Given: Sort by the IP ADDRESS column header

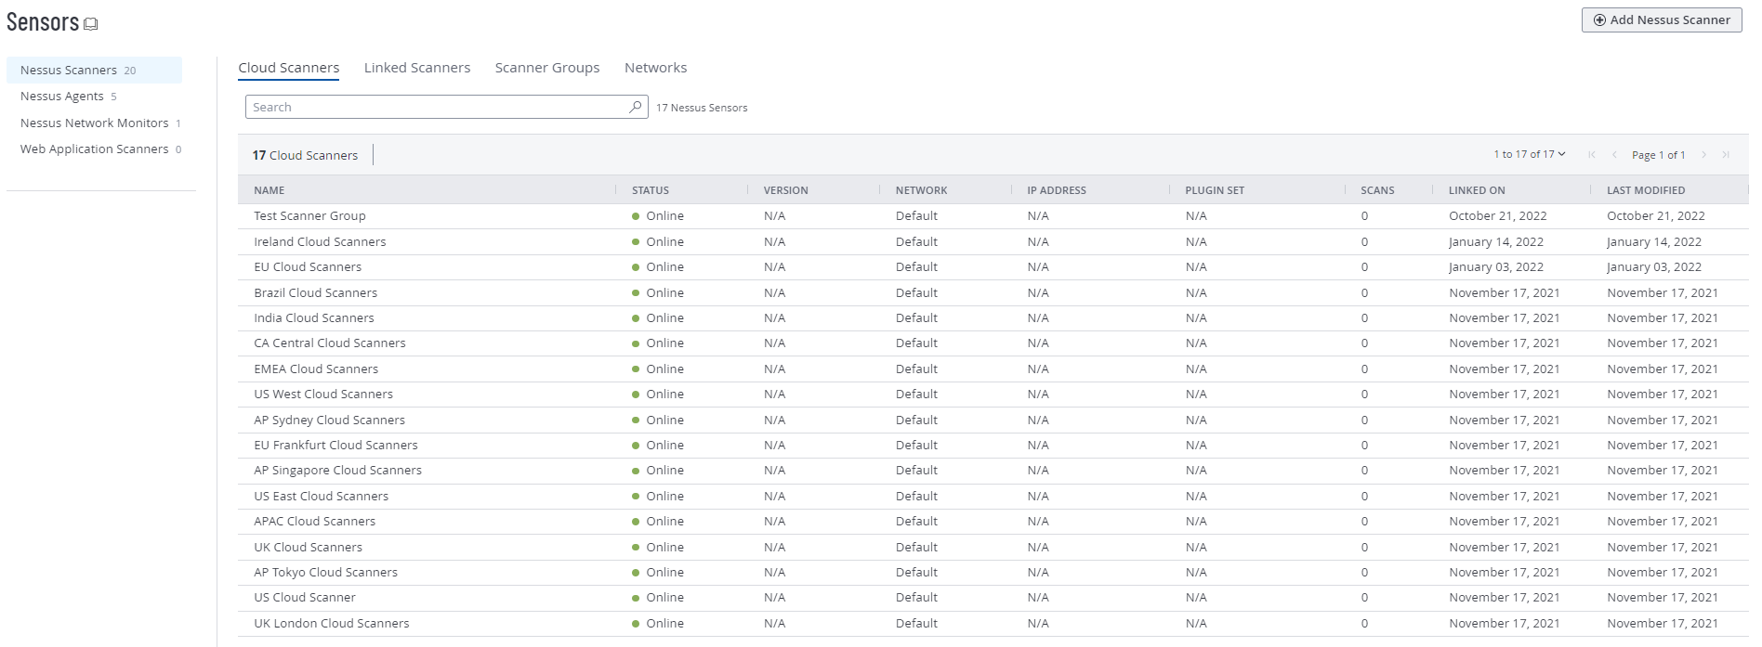Looking at the screenshot, I should click(1057, 190).
